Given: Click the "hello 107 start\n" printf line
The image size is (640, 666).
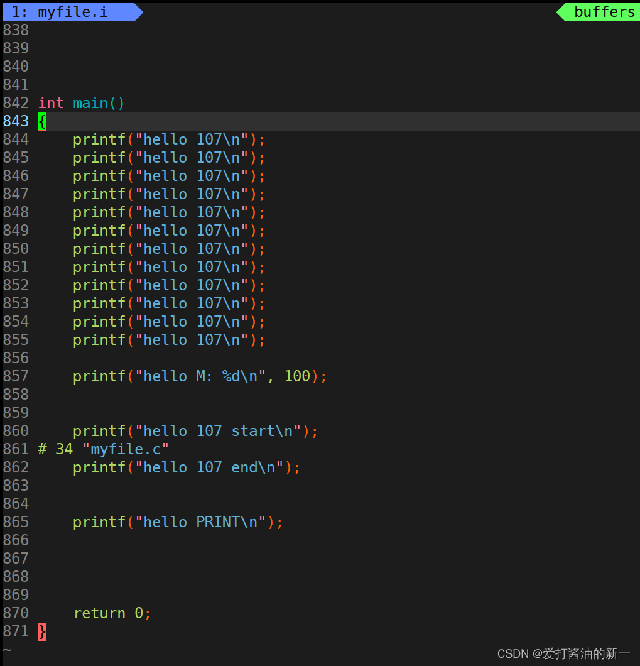Looking at the screenshot, I should (x=195, y=431).
